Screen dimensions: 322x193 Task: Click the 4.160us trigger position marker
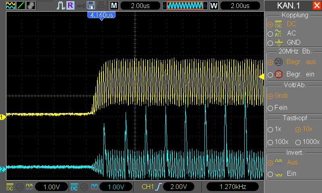[x=101, y=15]
